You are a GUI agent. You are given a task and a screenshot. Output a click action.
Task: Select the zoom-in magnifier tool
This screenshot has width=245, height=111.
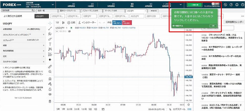pos(50,72)
